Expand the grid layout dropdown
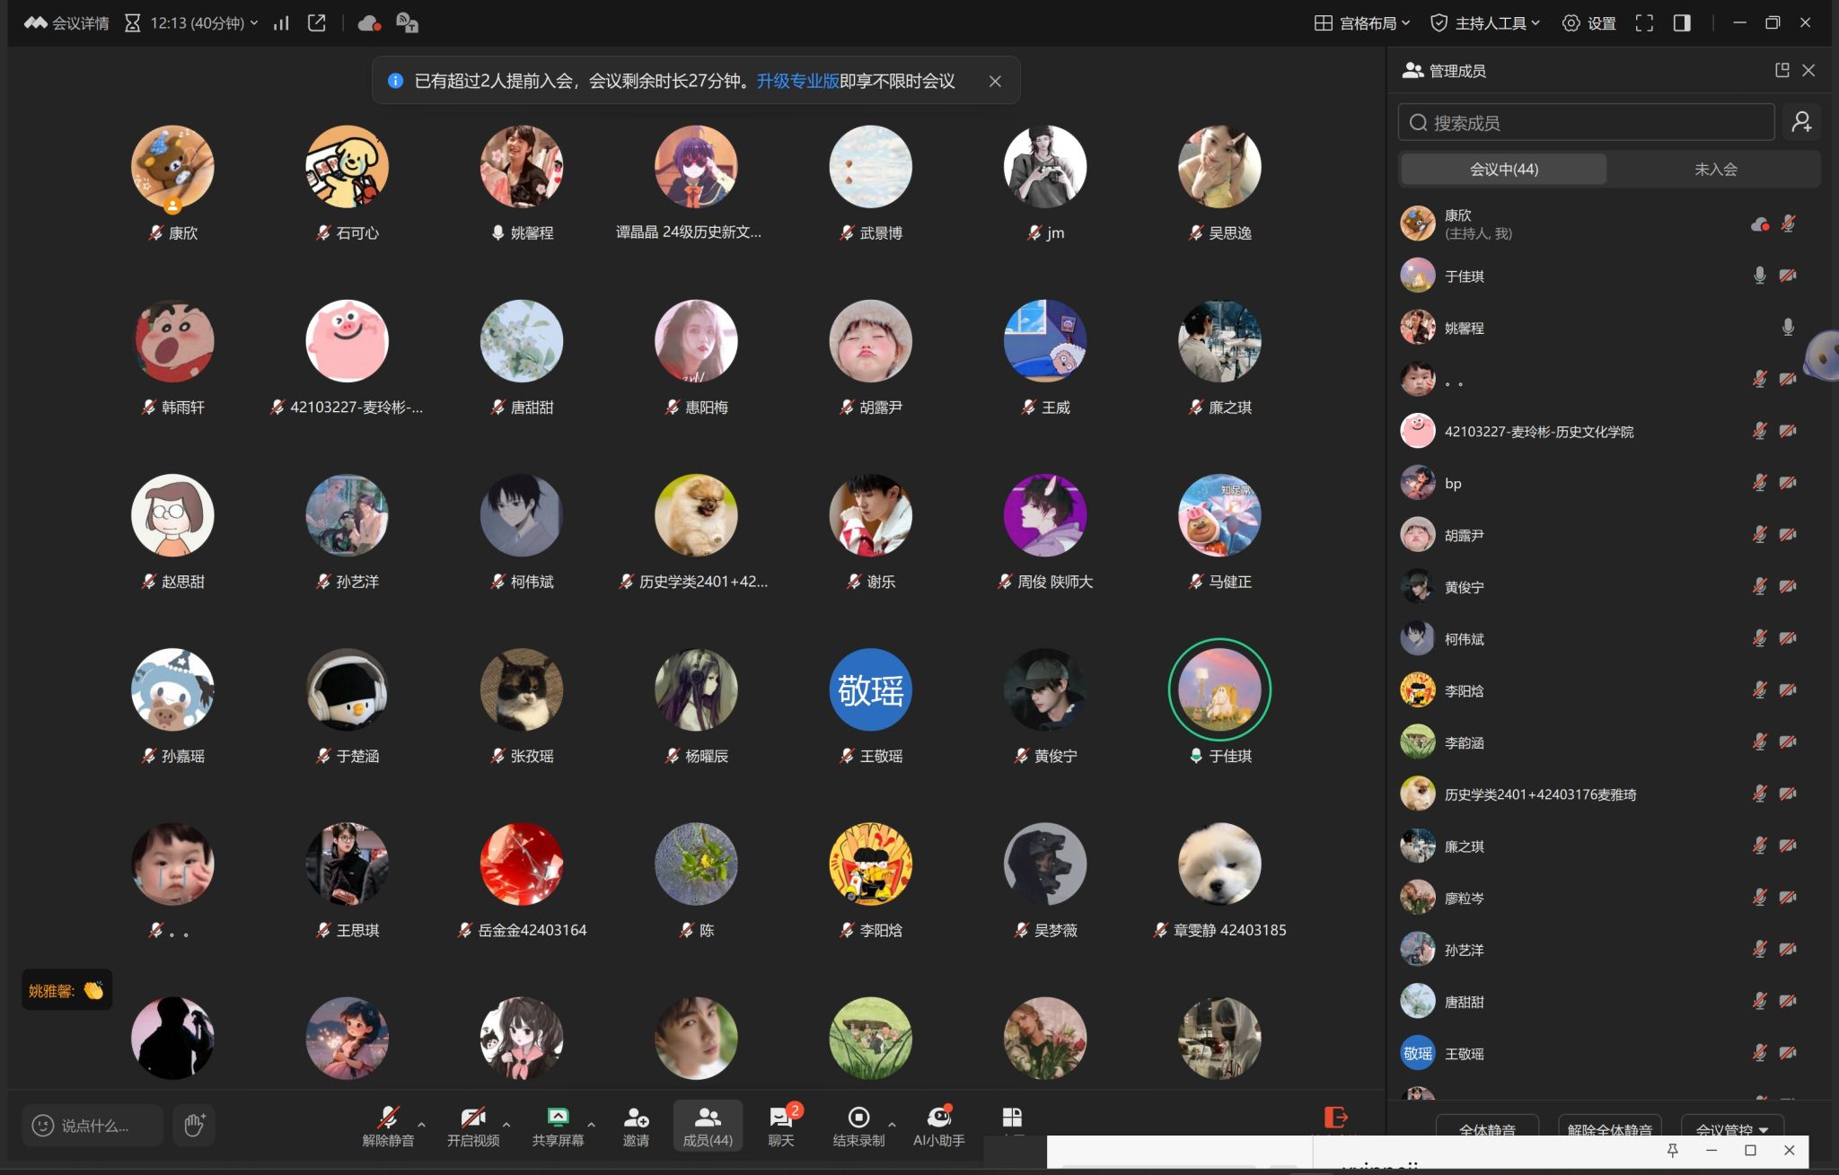This screenshot has width=1839, height=1175. tap(1362, 23)
